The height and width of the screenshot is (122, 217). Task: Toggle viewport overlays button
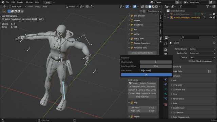(135, 7)
